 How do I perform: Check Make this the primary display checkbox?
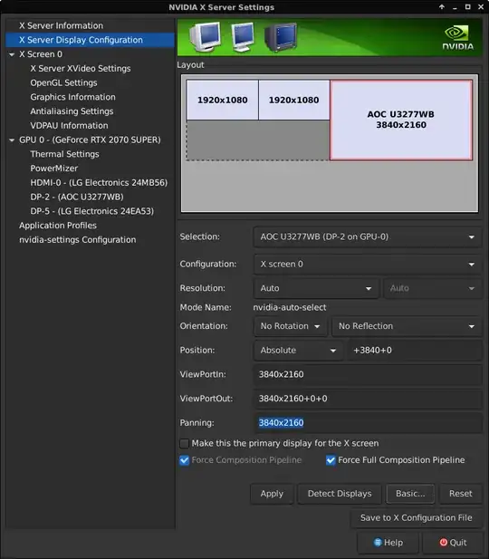pyautogui.click(x=184, y=444)
